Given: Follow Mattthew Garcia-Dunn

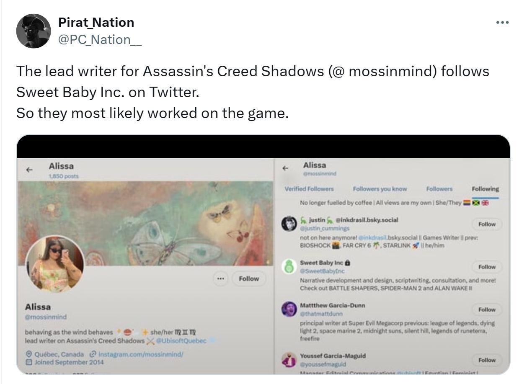Looking at the screenshot, I should pyautogui.click(x=486, y=309).
